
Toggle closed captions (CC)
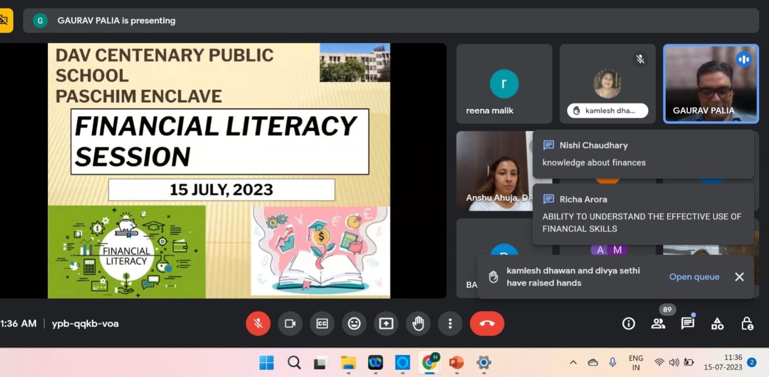pyautogui.click(x=322, y=323)
